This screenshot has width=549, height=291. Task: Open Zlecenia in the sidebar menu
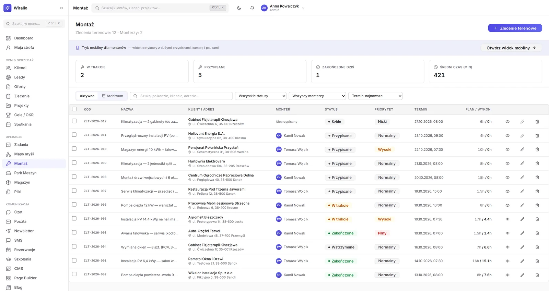point(34,96)
